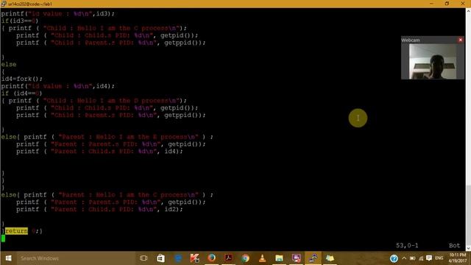Click 'Hello I am the E process' line

point(107,137)
